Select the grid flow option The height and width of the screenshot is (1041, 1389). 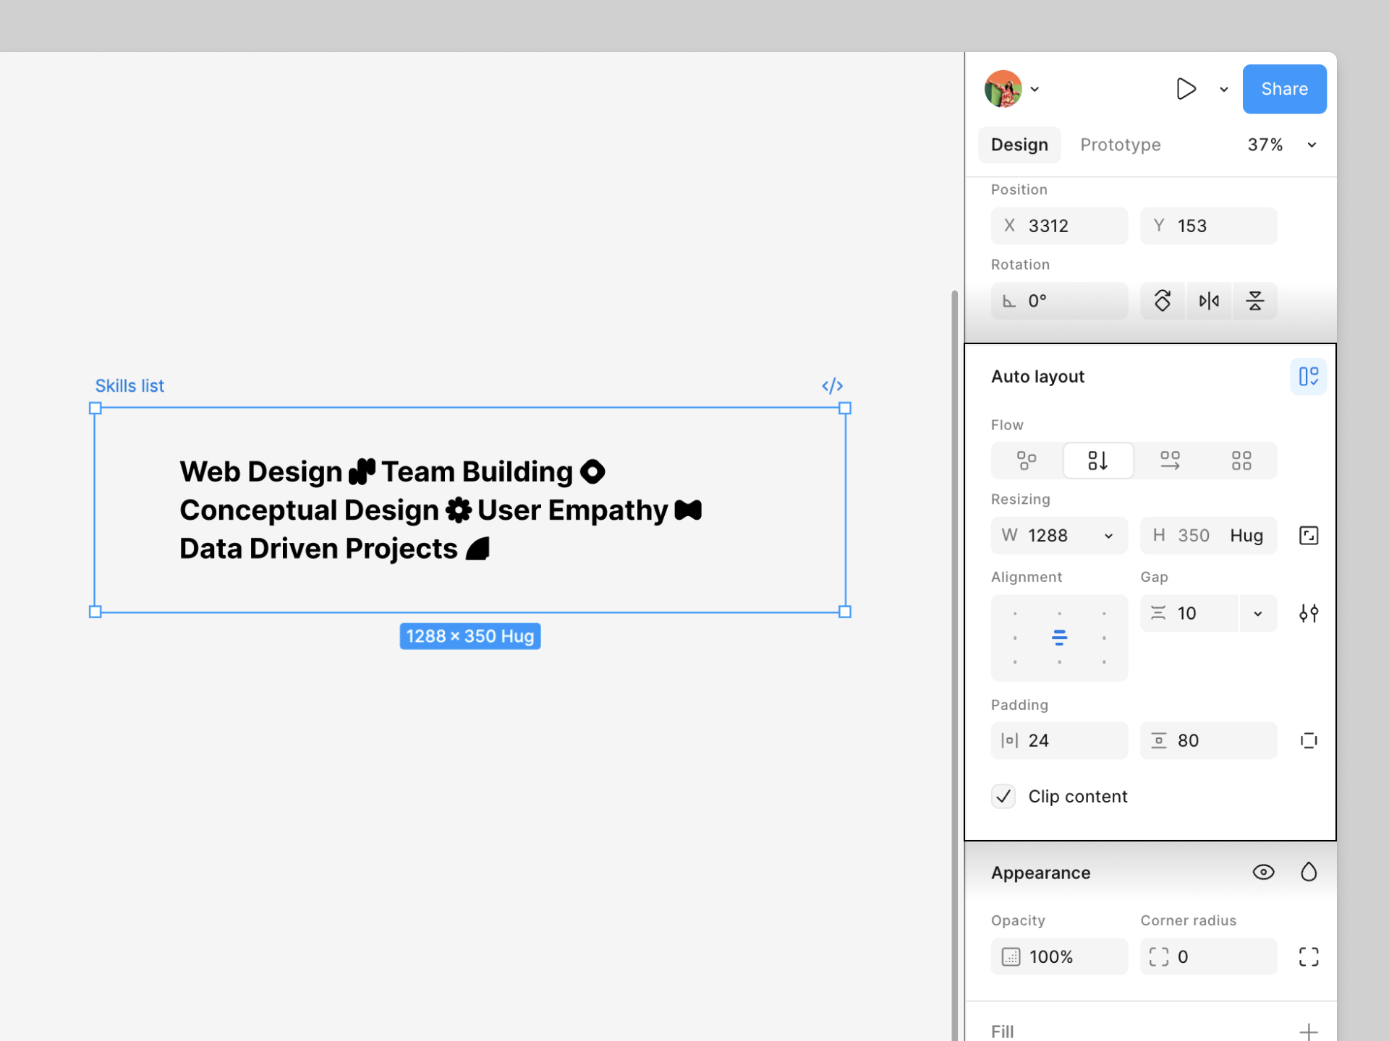[1241, 460]
